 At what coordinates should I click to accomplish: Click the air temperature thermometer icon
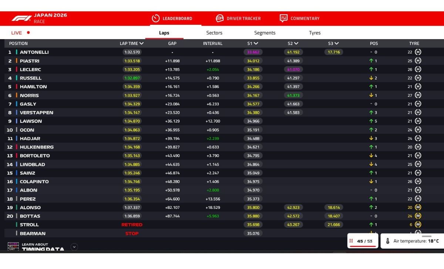tap(388, 241)
